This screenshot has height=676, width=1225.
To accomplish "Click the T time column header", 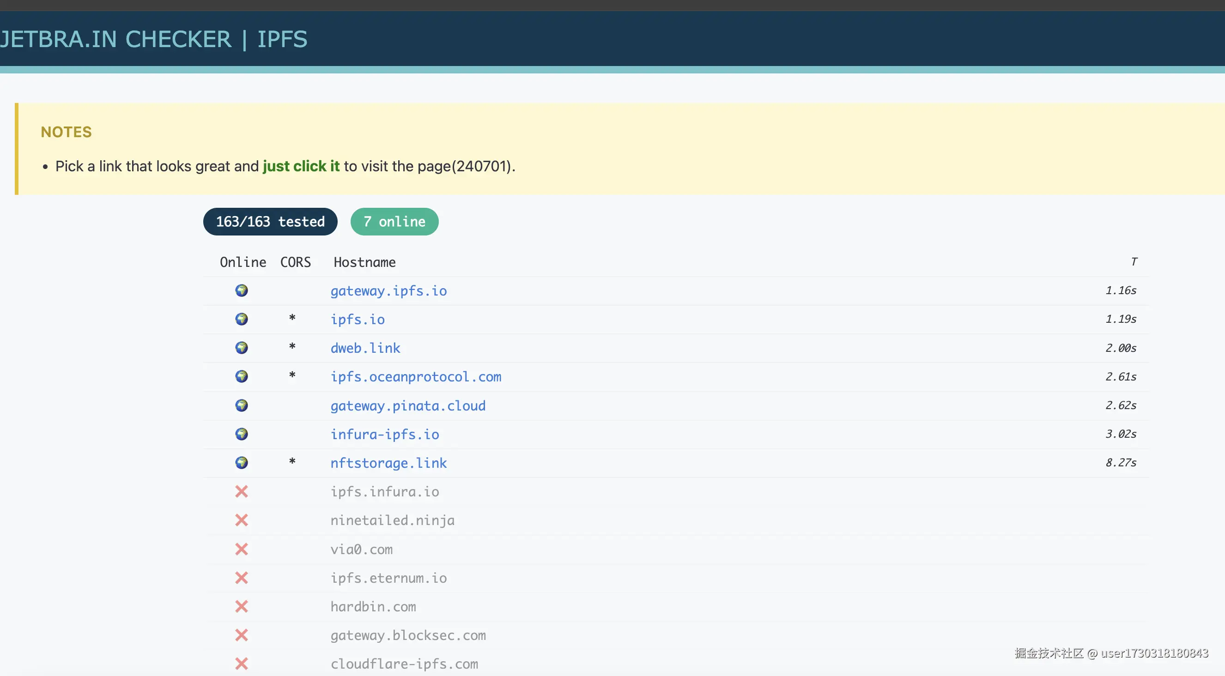I will (1134, 262).
